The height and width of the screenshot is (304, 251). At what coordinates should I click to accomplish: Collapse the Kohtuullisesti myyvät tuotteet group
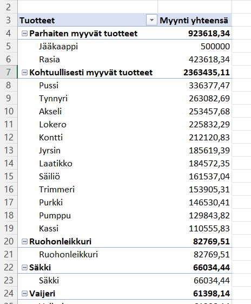click(x=24, y=73)
